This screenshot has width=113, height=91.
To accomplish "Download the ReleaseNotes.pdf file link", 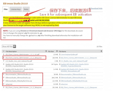I will (x=75, y=70).
